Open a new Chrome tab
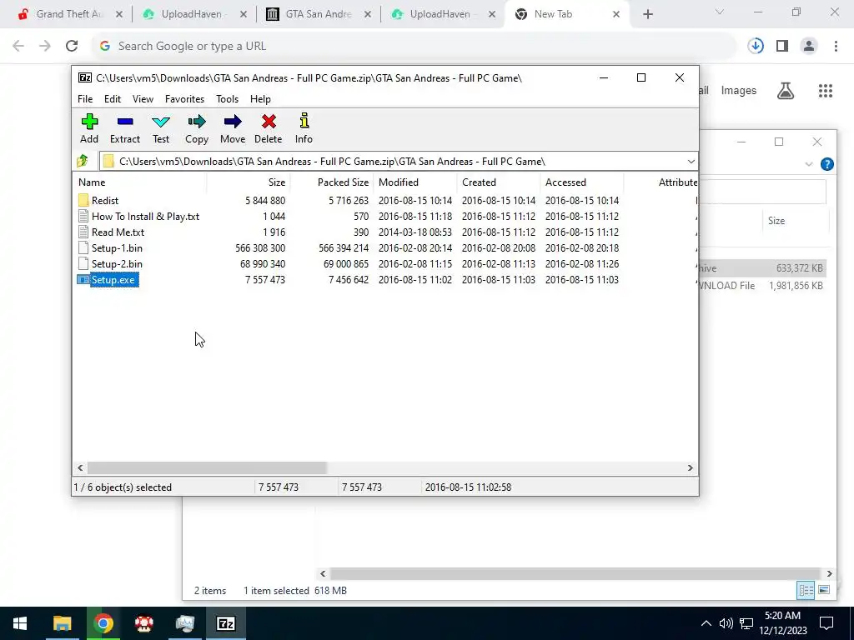Screen dimensions: 854x640 [647, 14]
